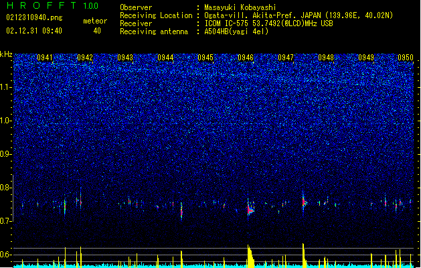Click the 0945 time marker

pos(205,58)
